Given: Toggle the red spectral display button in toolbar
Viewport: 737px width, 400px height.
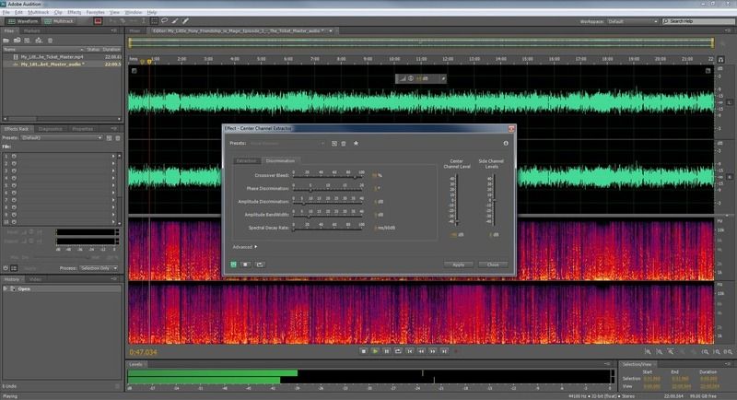Looking at the screenshot, I should tap(98, 21).
